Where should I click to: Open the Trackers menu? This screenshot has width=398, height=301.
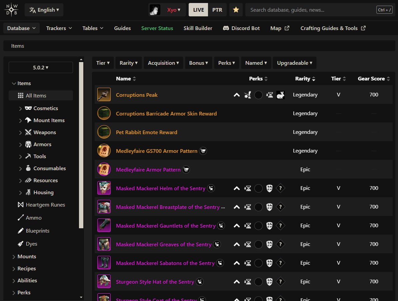click(x=59, y=28)
